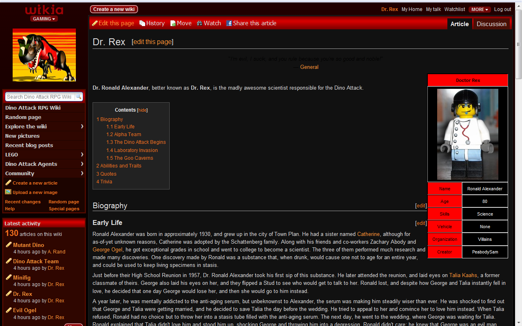Select the Article tab
Screen dimensions: 522x326
pos(460,24)
